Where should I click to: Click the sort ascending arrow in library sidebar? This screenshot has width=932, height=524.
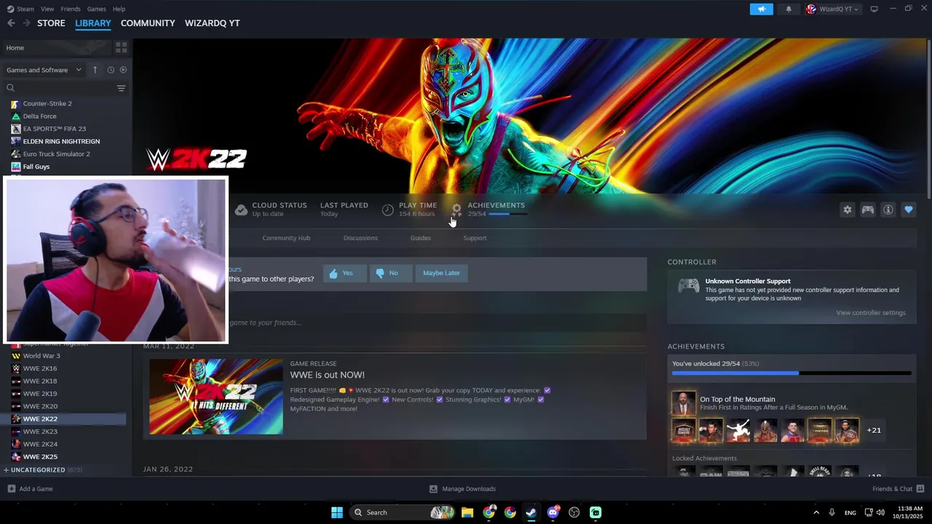[x=95, y=70]
